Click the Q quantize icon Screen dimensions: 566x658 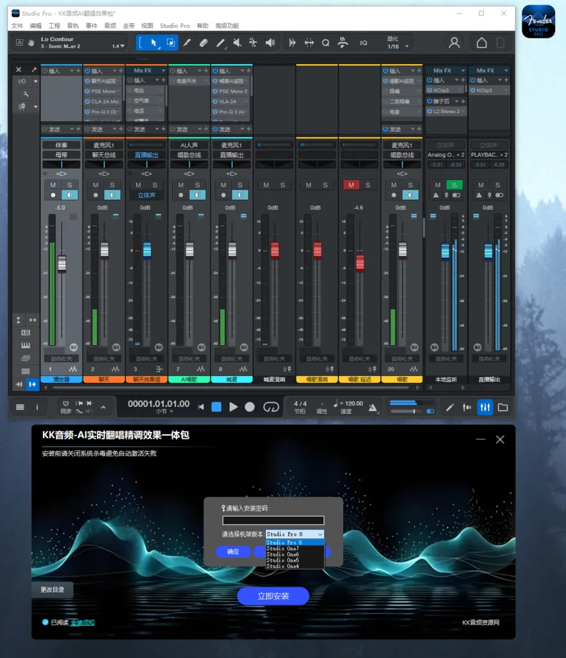[x=326, y=43]
